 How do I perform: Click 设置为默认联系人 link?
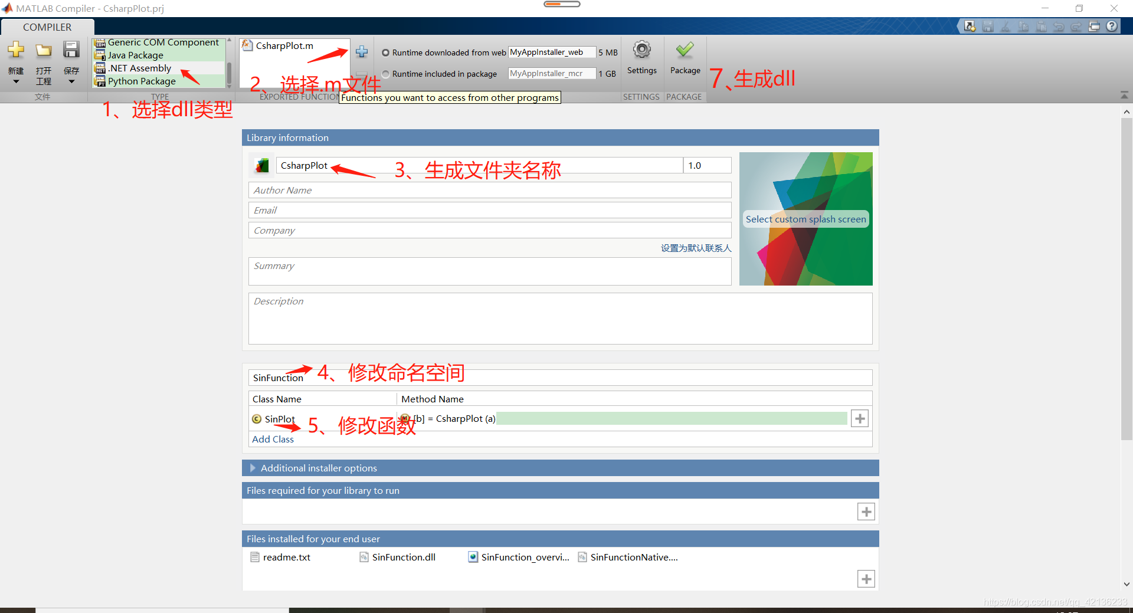tap(696, 248)
